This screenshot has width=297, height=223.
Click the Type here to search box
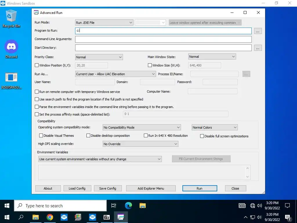[x=60, y=206]
